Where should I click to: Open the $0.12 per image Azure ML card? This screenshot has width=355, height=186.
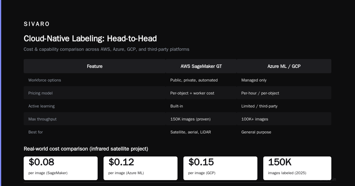pyautogui.click(x=141, y=168)
